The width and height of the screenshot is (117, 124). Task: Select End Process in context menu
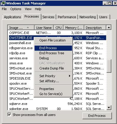point(53,48)
